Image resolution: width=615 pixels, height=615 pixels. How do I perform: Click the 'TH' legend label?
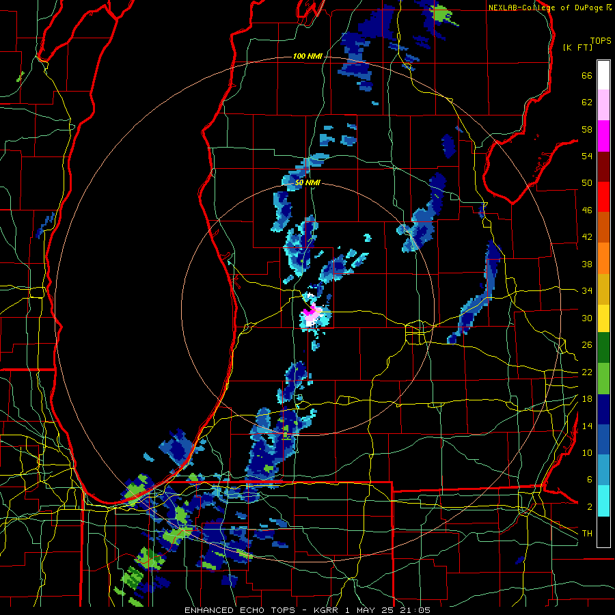coord(587,534)
